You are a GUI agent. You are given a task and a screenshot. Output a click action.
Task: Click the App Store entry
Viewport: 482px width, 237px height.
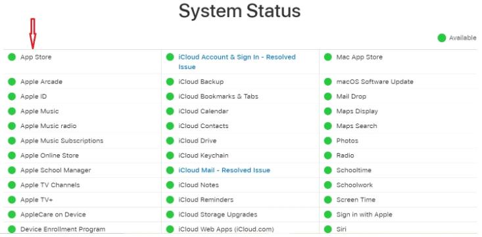pyautogui.click(x=36, y=57)
